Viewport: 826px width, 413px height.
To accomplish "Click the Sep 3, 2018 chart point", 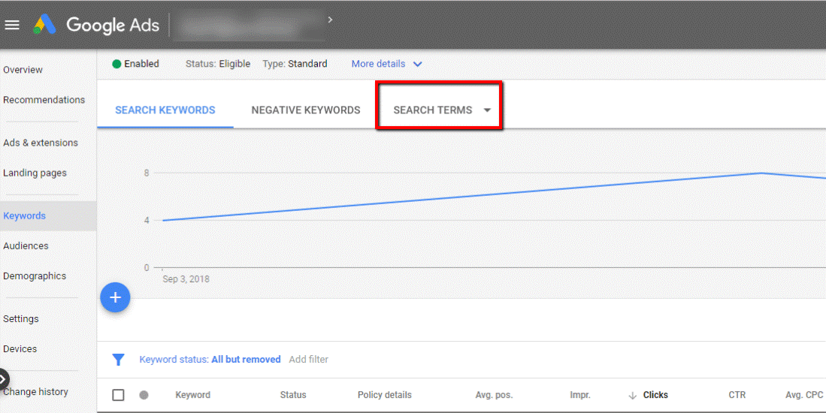I will point(162,220).
